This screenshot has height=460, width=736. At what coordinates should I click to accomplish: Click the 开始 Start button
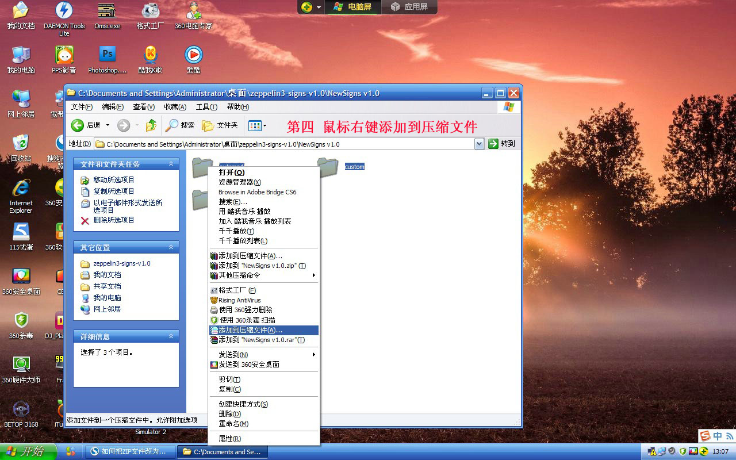tap(28, 451)
